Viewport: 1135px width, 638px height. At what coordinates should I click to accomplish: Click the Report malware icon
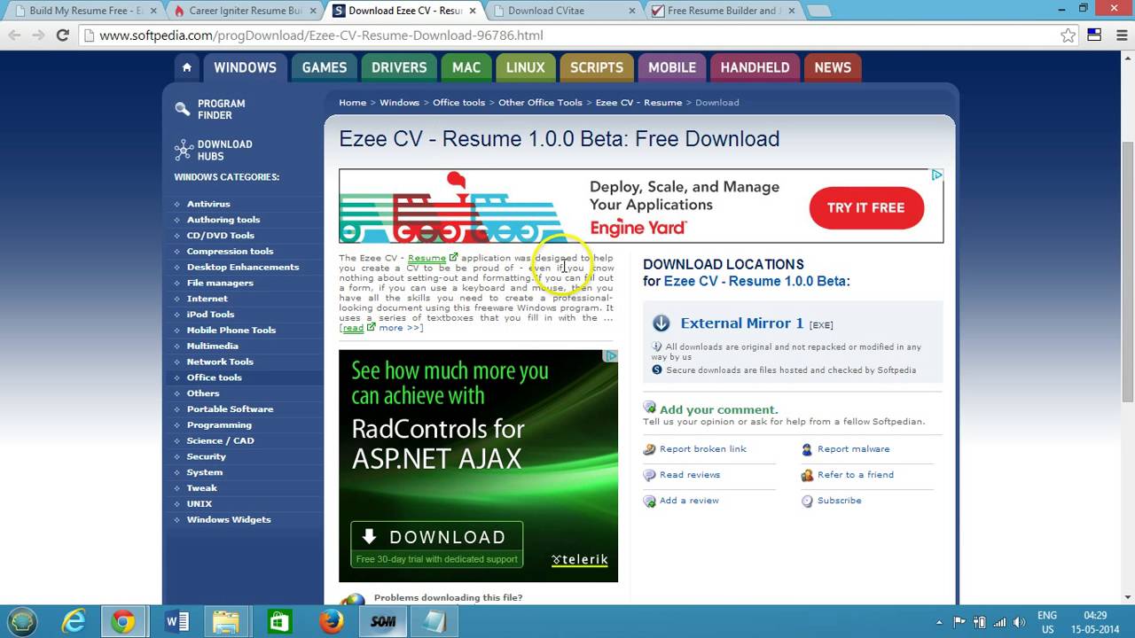coord(807,449)
